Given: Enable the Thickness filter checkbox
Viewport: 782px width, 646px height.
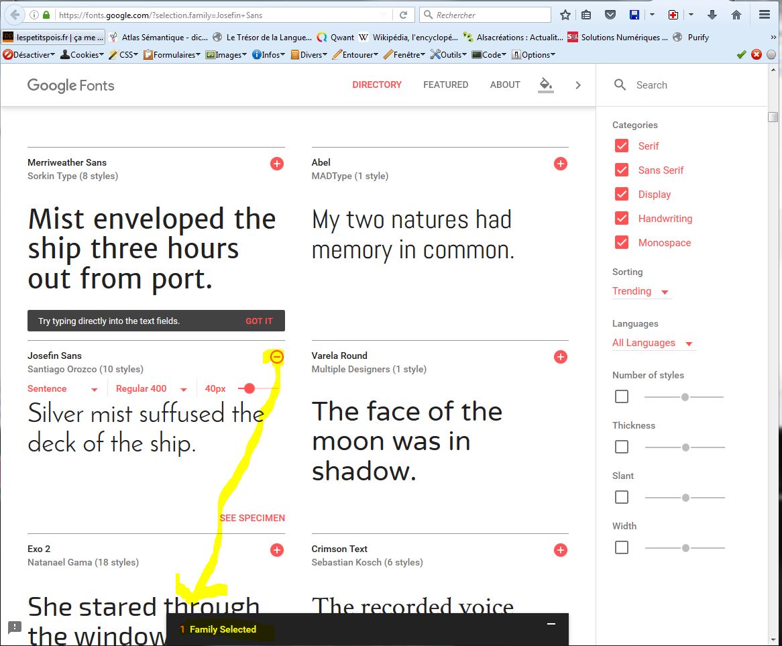Looking at the screenshot, I should [x=622, y=447].
